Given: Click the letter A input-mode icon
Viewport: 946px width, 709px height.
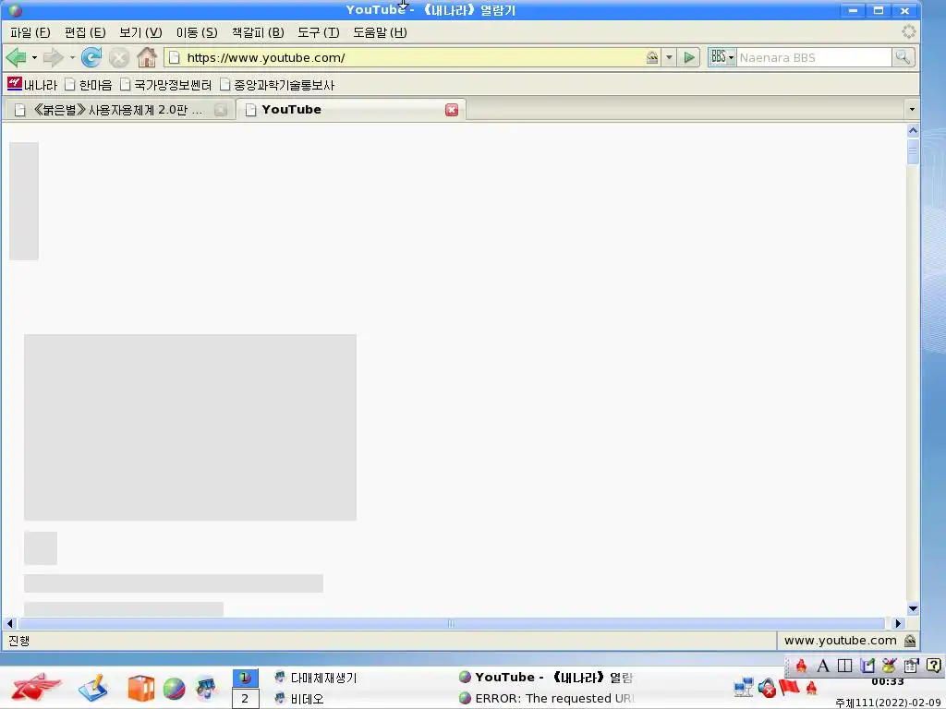Looking at the screenshot, I should [x=823, y=666].
